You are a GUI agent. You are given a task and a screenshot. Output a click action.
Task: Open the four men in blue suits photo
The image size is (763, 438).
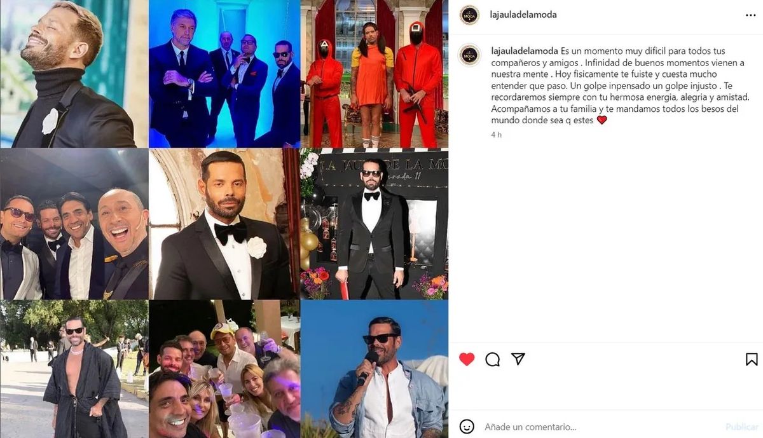(x=224, y=74)
